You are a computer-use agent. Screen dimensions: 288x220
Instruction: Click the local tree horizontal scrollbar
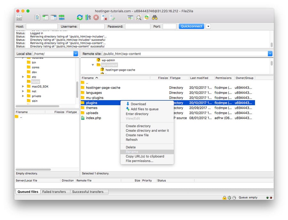(x=37, y=106)
